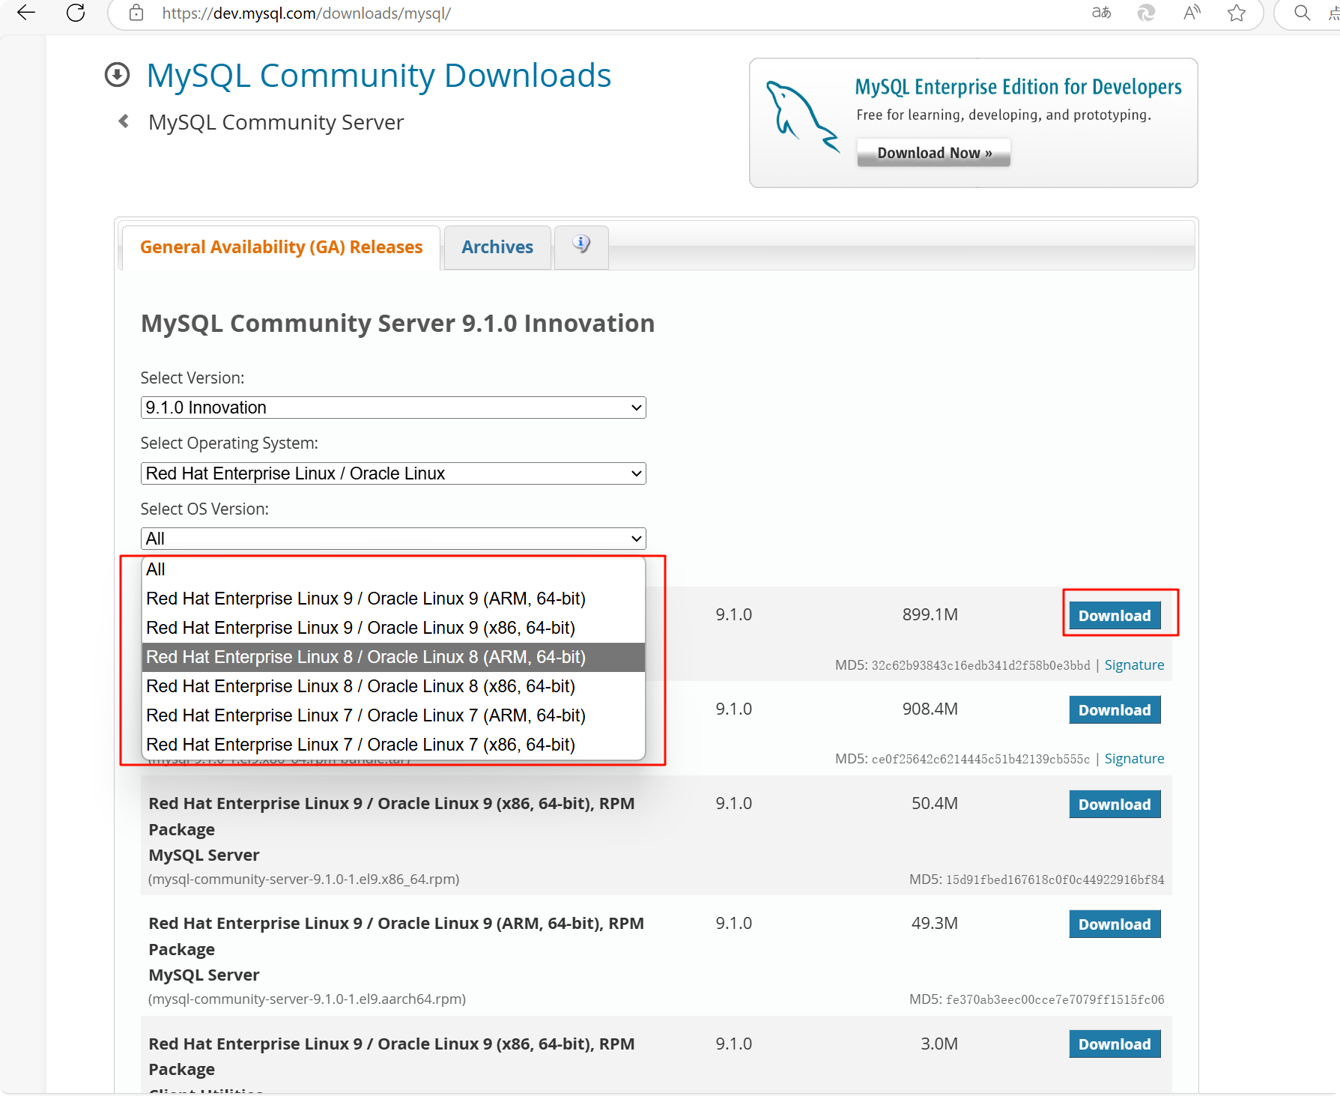Click the back chevron beside MySQL Community Server
1340x1096 pixels.
point(123,121)
